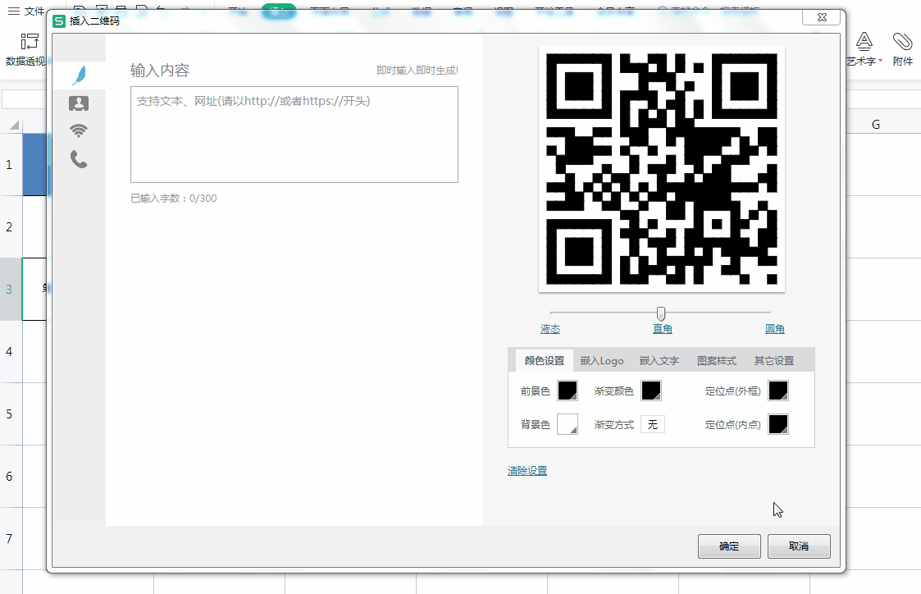The image size is (921, 594).
Task: Switch to the 嵌入文字 tab
Action: coord(659,360)
